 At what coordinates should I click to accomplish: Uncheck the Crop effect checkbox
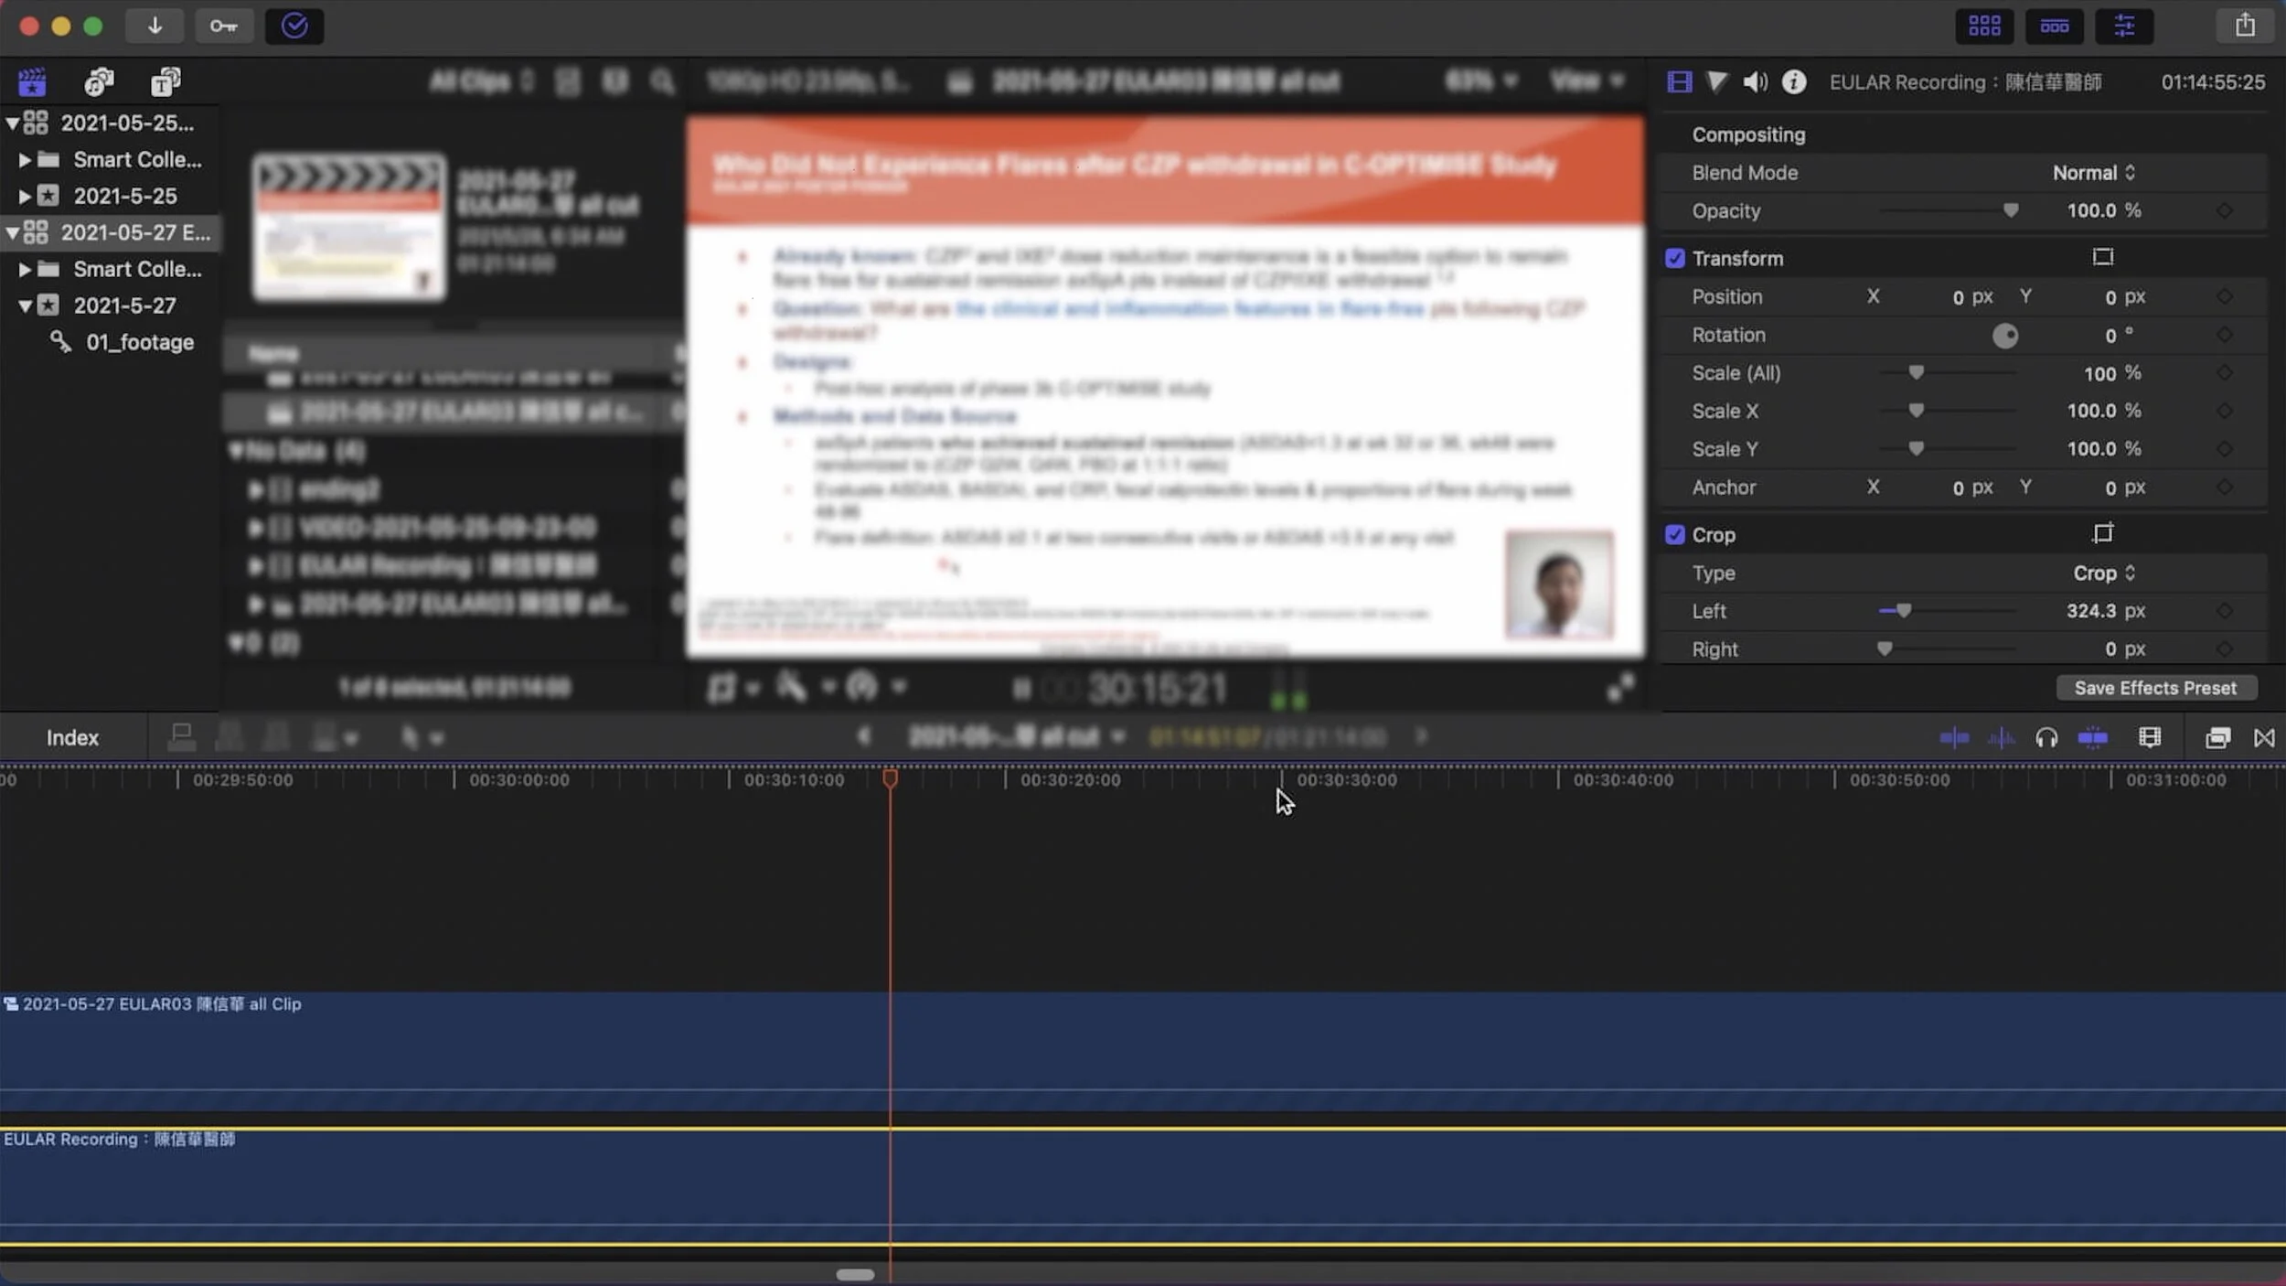coord(1674,535)
